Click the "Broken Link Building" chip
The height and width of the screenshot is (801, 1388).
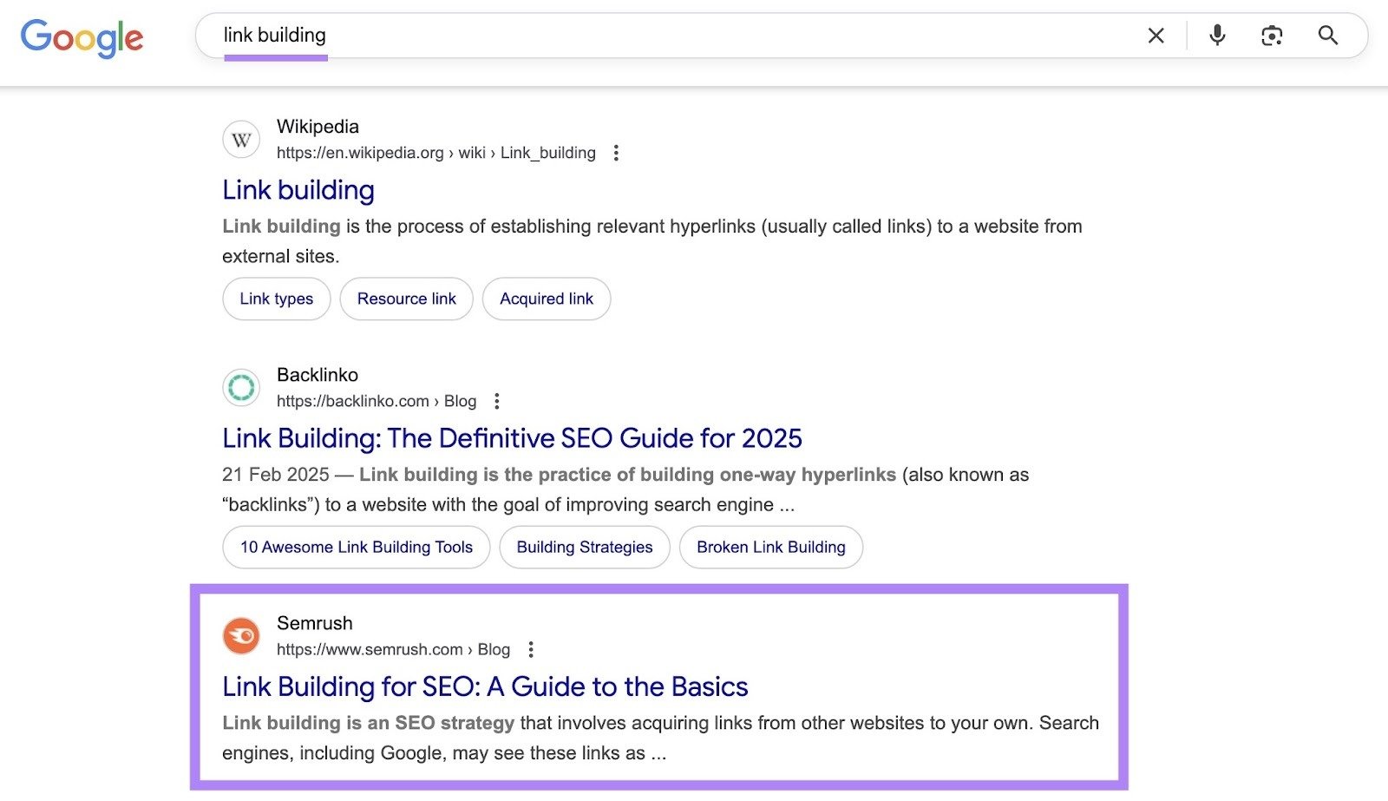tap(770, 547)
